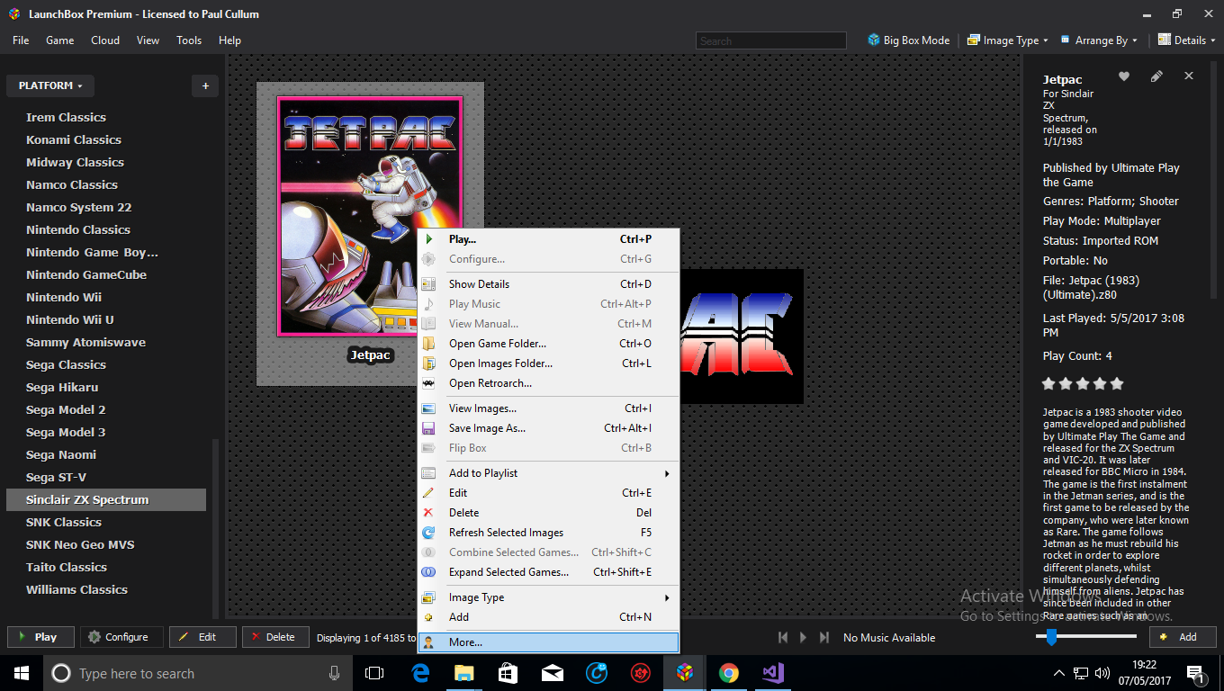Switch to Big Box Mode

(x=908, y=40)
